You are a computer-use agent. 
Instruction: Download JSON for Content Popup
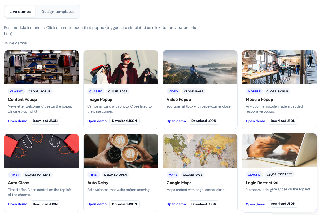click(x=45, y=121)
